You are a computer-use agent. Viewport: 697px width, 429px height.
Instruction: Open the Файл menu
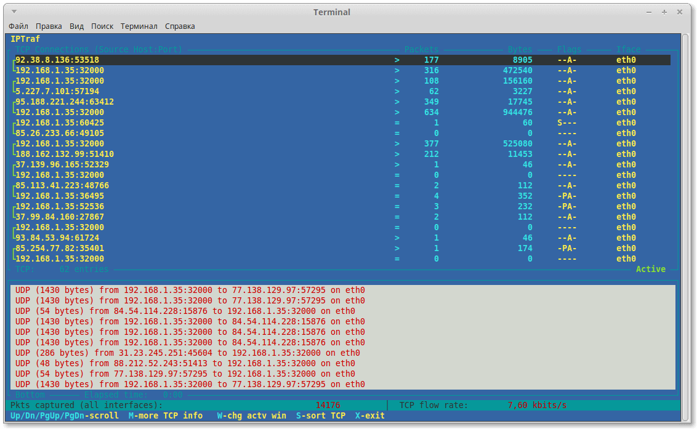coord(18,26)
